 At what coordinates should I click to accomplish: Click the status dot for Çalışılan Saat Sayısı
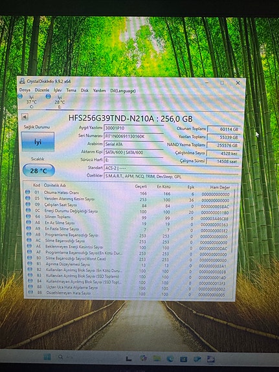[x=28, y=204]
